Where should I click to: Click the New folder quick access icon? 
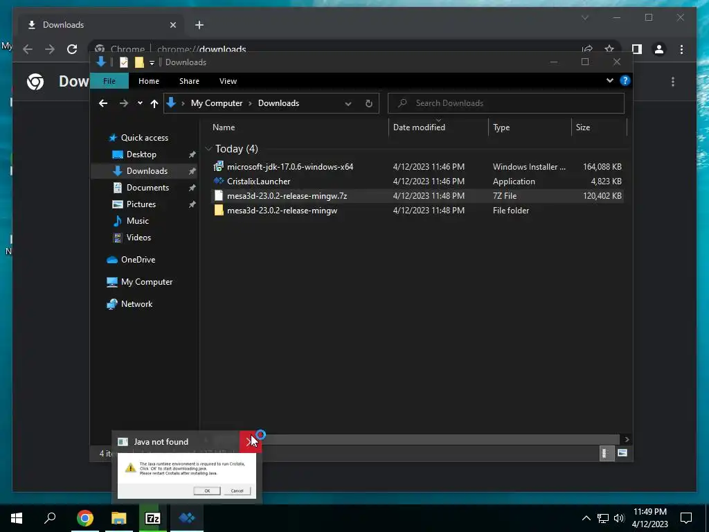139,62
